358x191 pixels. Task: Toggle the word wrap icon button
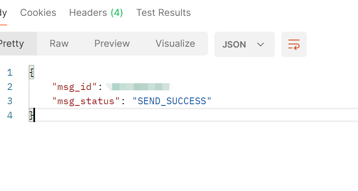click(x=294, y=44)
